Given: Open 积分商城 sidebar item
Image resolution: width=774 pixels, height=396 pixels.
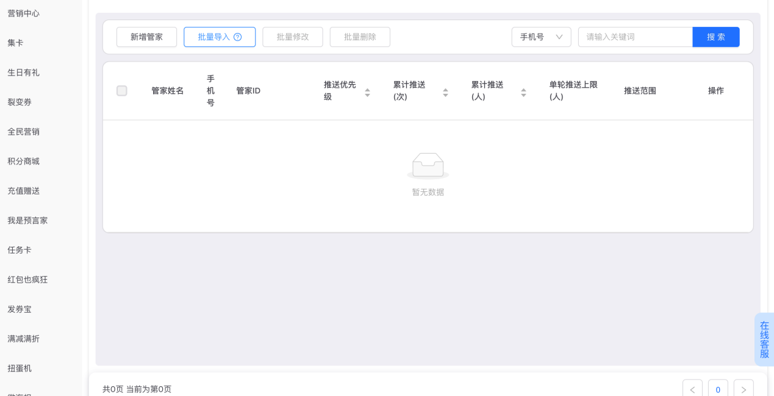Looking at the screenshot, I should click(x=24, y=161).
